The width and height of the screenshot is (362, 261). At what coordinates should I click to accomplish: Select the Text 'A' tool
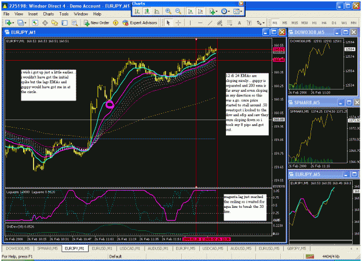point(239,23)
